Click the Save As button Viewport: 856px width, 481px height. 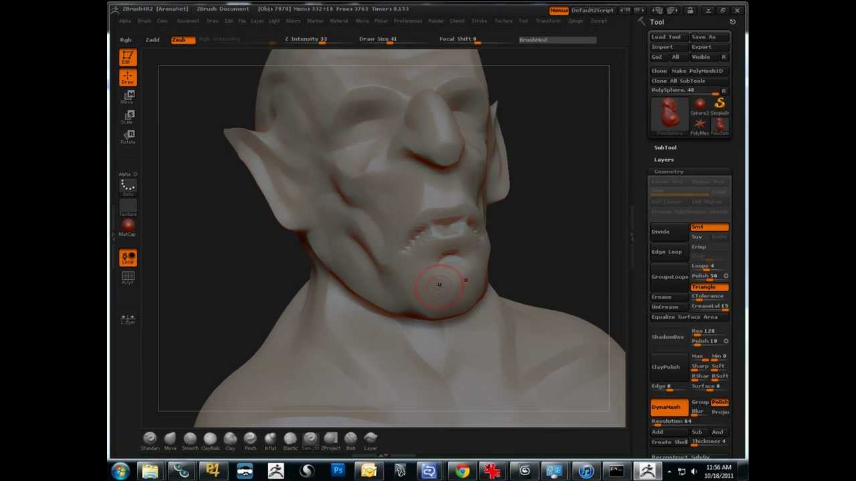[x=710, y=37]
